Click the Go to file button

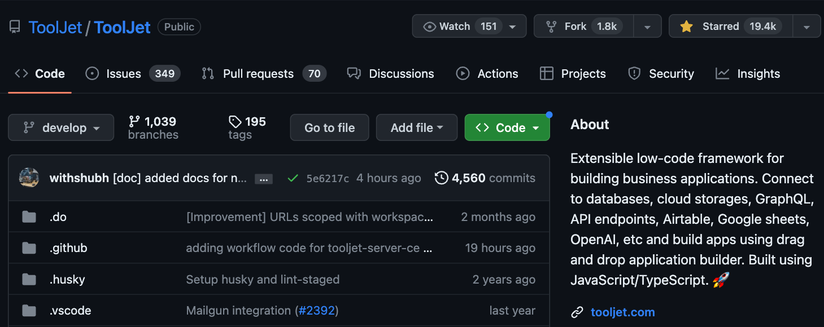pyautogui.click(x=329, y=127)
